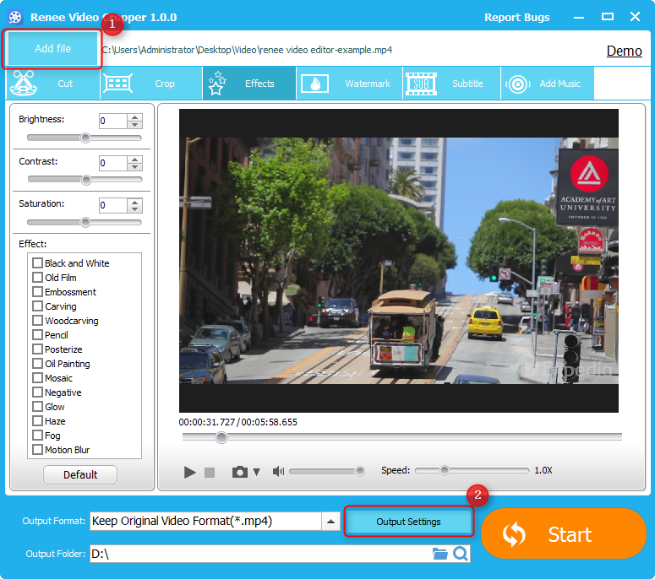Toggle the Motion Blur checkbox
655x579 pixels.
click(37, 450)
